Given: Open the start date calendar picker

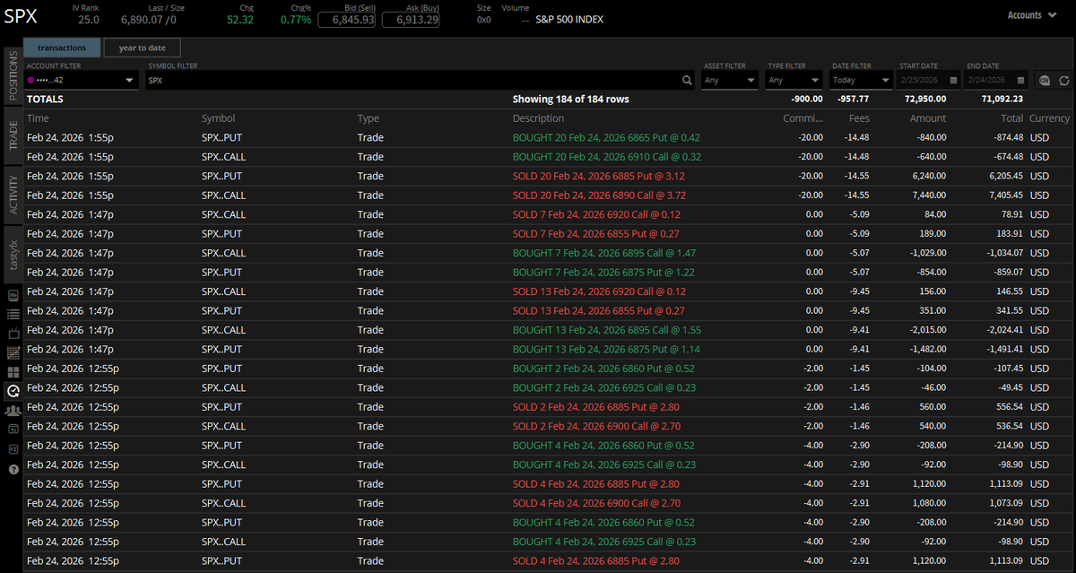Looking at the screenshot, I should pos(953,80).
